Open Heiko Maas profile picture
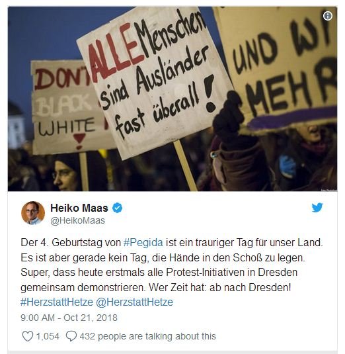The width and height of the screenshot is (345, 354). point(33,213)
